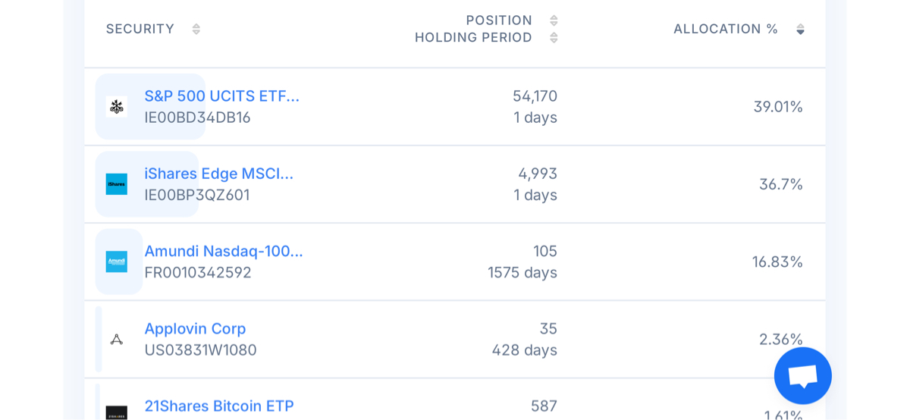Click the 39.01% allocation value
The width and height of the screenshot is (910, 420).
(778, 107)
